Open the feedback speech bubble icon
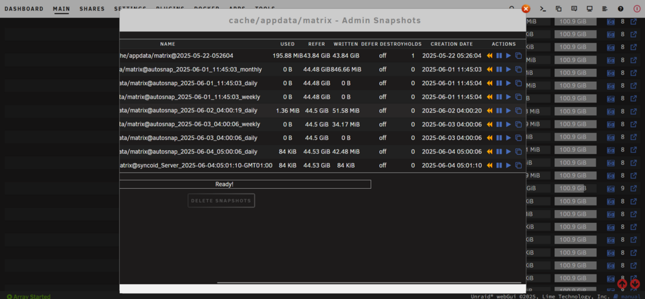The width and height of the screenshot is (645, 299). 574,8
